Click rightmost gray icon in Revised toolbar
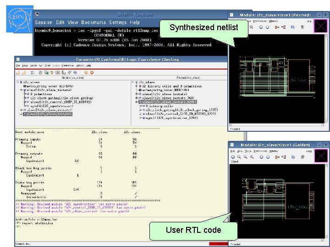The width and height of the screenshot is (330, 247). 302,27
